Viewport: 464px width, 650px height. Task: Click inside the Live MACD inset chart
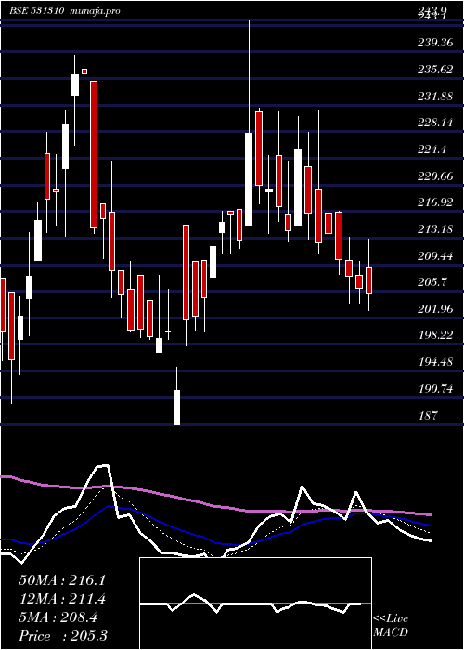click(x=255, y=604)
